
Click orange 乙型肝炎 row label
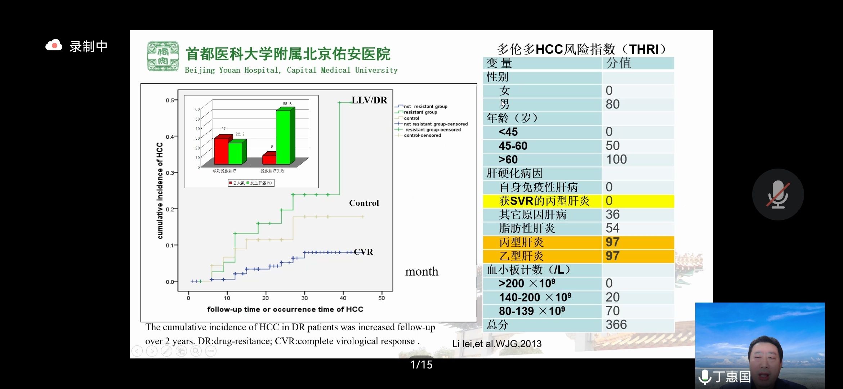pyautogui.click(x=521, y=256)
